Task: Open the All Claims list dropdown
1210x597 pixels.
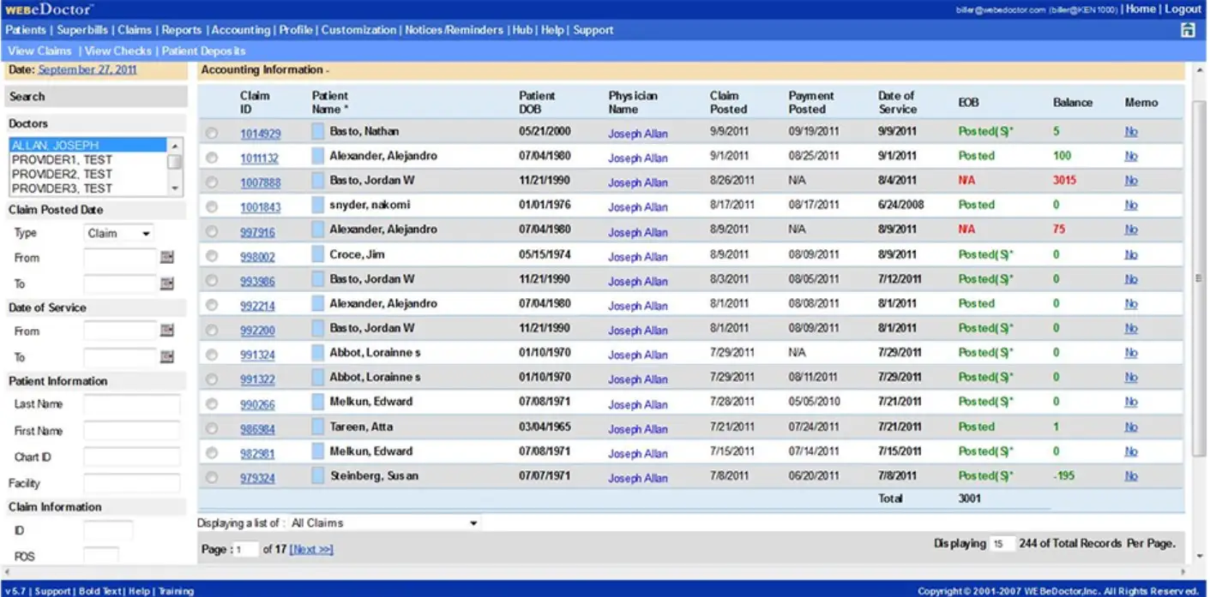Action: pyautogui.click(x=474, y=522)
